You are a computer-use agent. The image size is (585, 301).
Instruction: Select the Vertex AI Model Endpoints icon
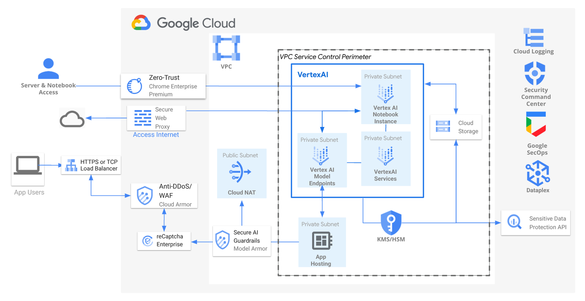pyautogui.click(x=321, y=155)
